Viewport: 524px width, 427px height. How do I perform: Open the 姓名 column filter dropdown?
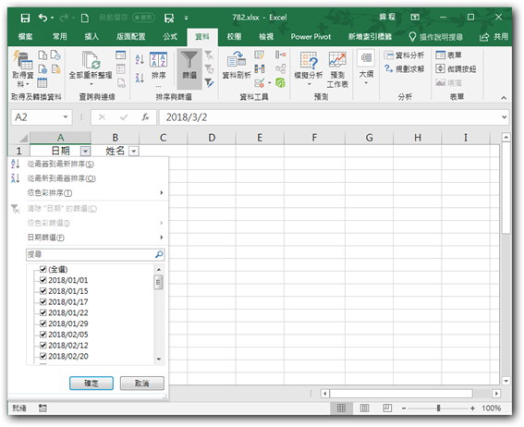pyautogui.click(x=134, y=152)
